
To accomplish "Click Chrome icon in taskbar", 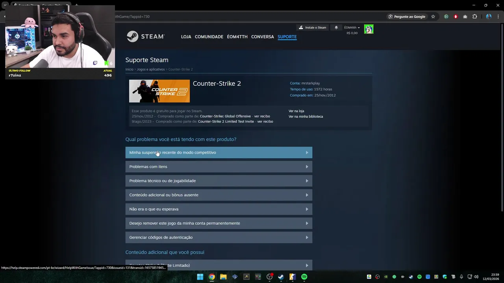I will pyautogui.click(x=212, y=277).
